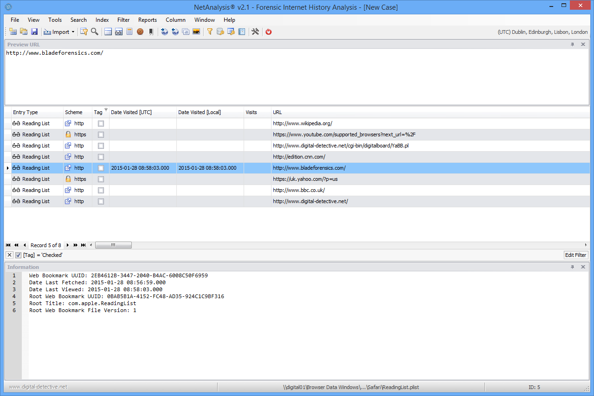Click the tools wrench and hammer icon
This screenshot has height=396, width=594.
pyautogui.click(x=255, y=32)
